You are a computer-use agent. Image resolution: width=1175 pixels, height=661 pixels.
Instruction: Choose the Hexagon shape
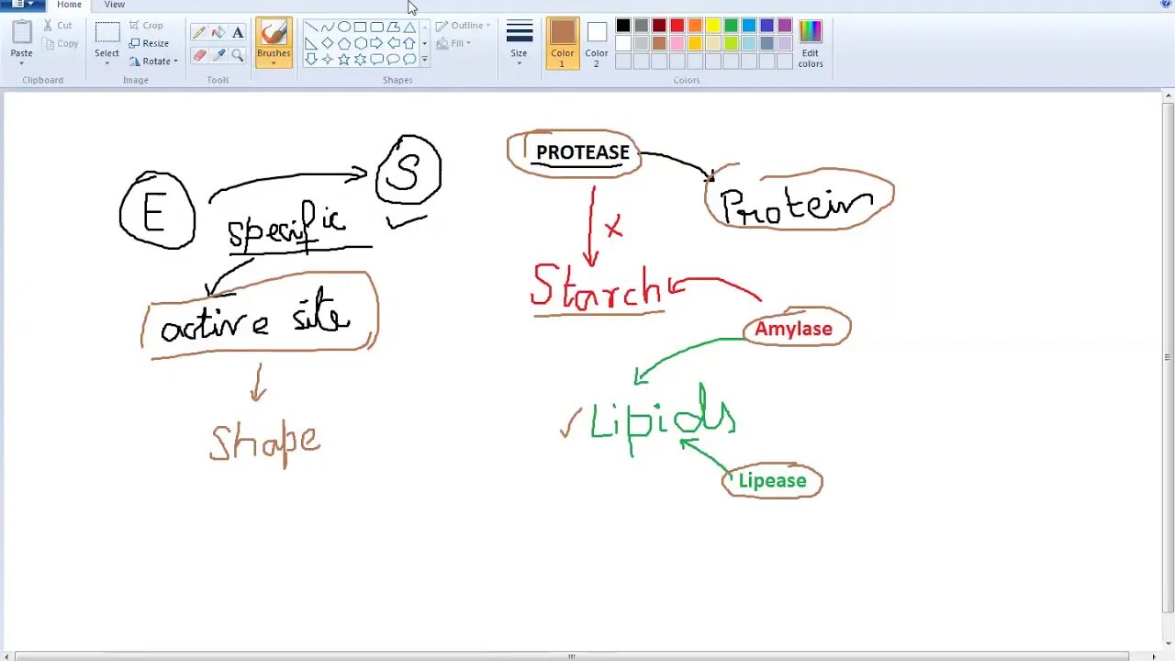click(x=361, y=43)
